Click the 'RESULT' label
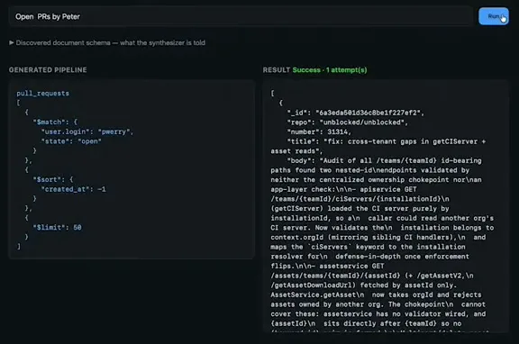 276,70
